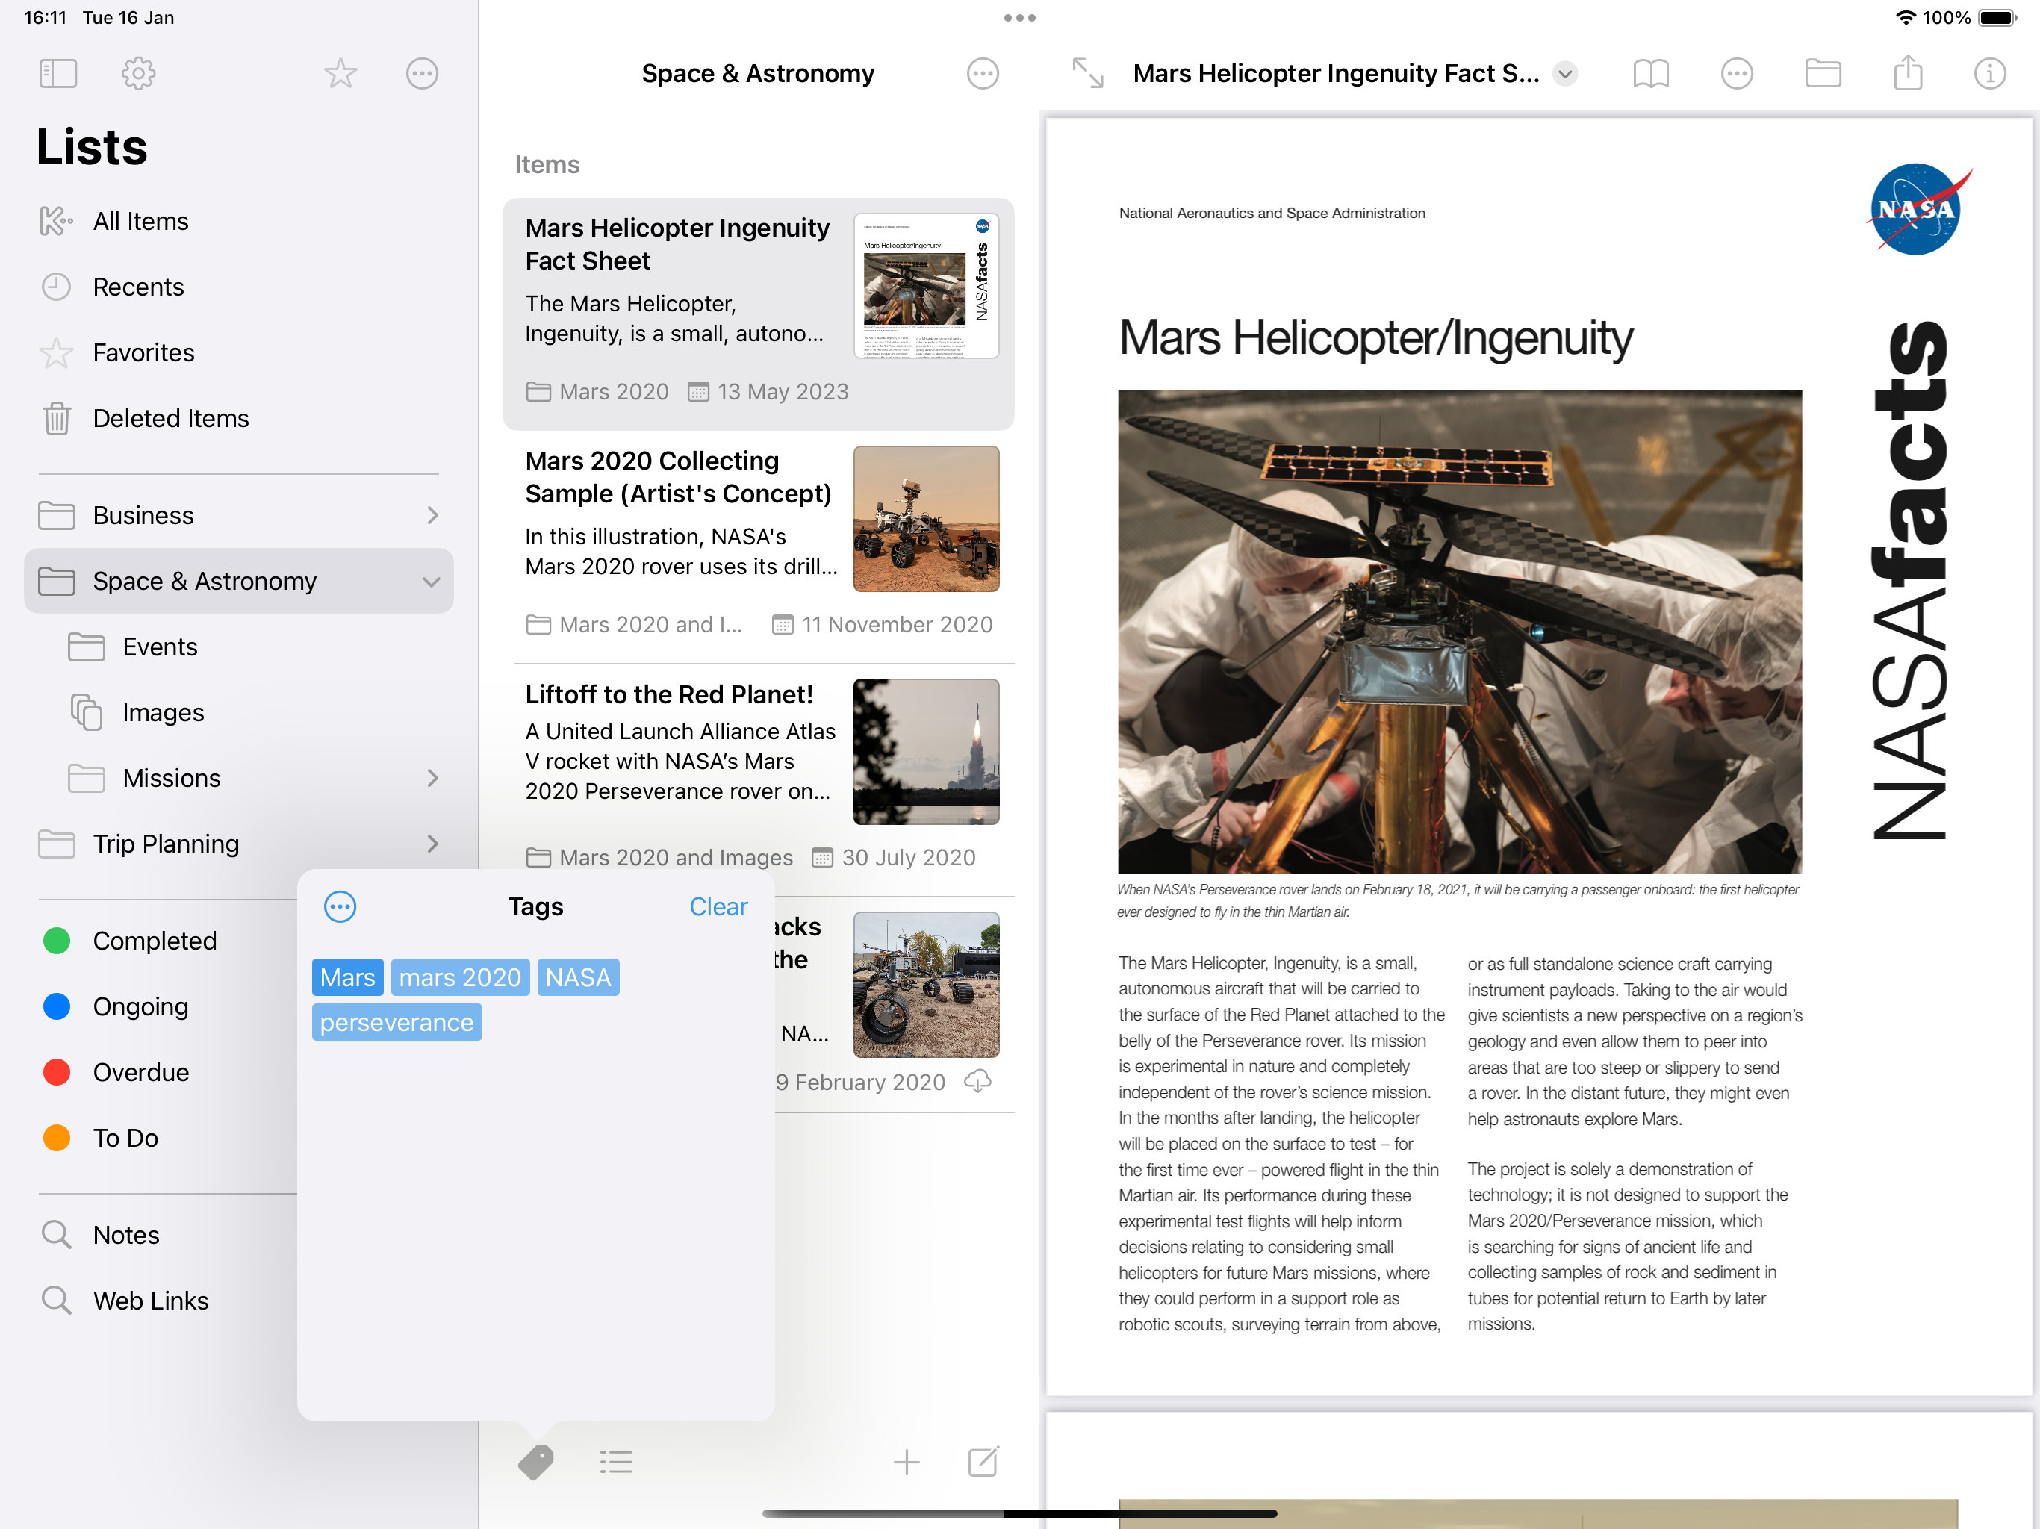The image size is (2040, 1529).
Task: Open Mars Helicopter Ingenuity Fact Sheet item
Action: 758,314
